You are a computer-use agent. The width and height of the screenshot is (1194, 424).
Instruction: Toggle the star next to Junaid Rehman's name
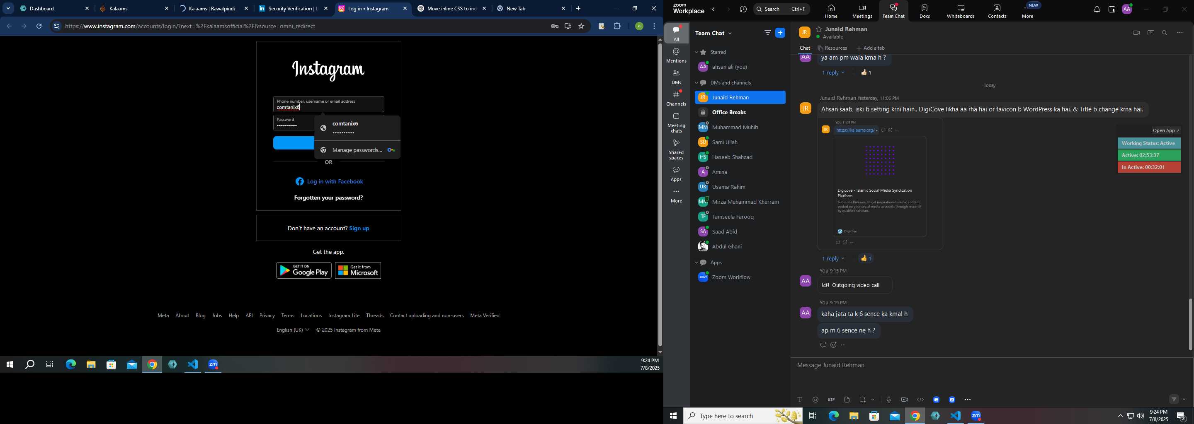tap(819, 29)
